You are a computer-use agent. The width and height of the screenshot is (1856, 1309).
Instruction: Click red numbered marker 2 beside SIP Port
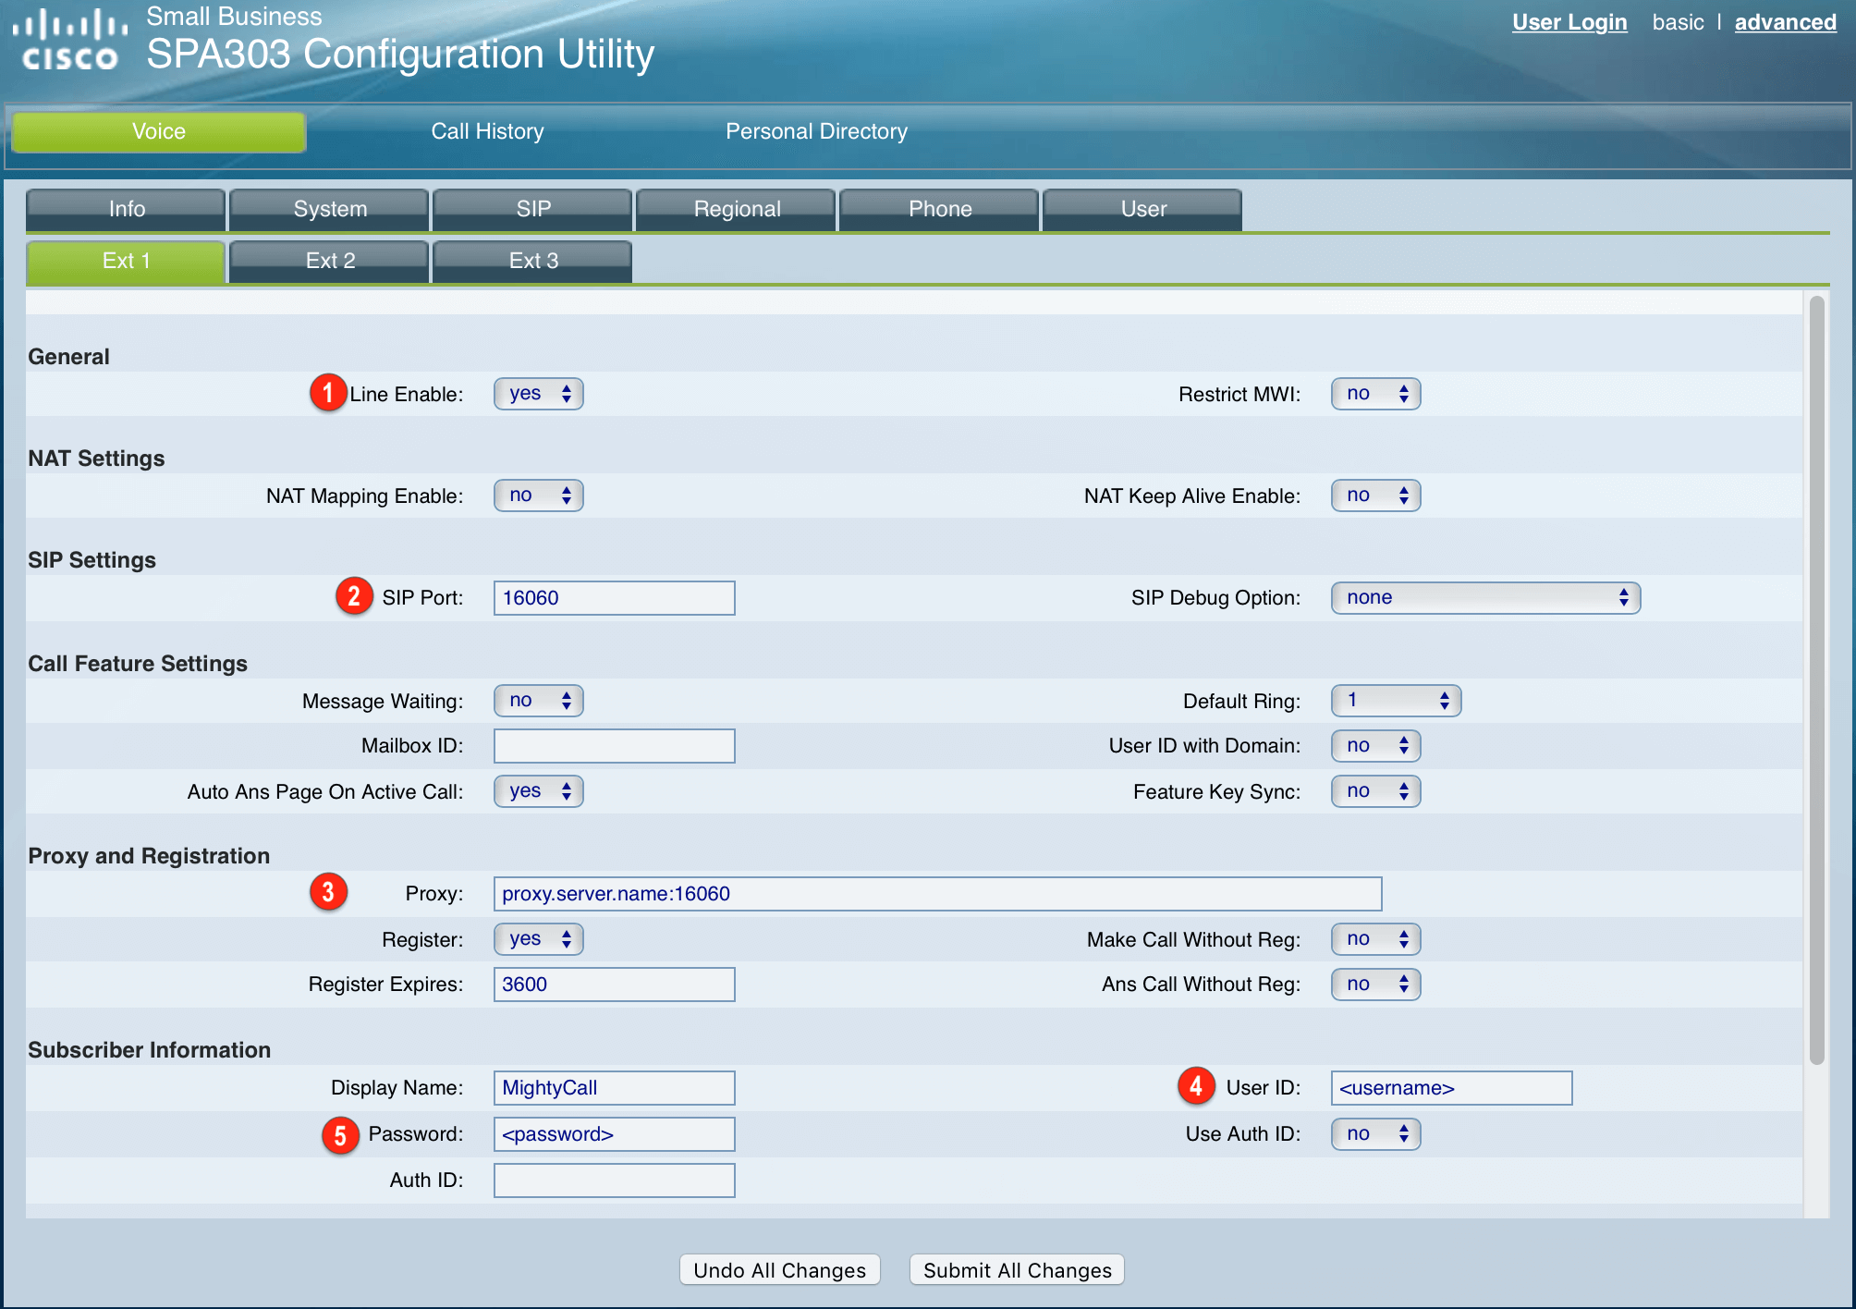pyautogui.click(x=354, y=596)
